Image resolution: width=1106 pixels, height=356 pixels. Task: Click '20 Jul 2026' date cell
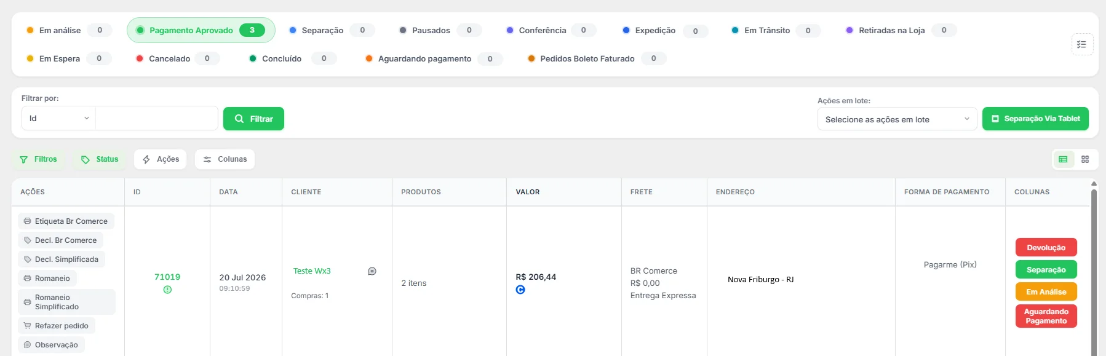(242, 278)
